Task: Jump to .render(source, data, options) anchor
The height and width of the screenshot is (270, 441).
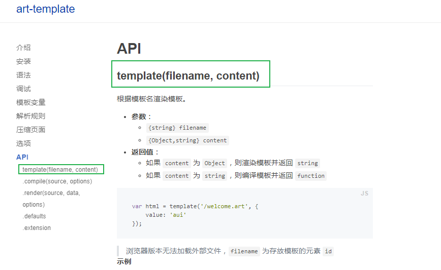Action: [51, 199]
